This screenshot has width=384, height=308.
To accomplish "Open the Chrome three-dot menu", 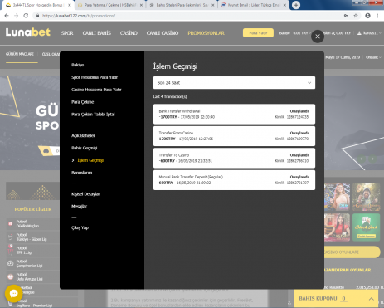I will point(377,16).
